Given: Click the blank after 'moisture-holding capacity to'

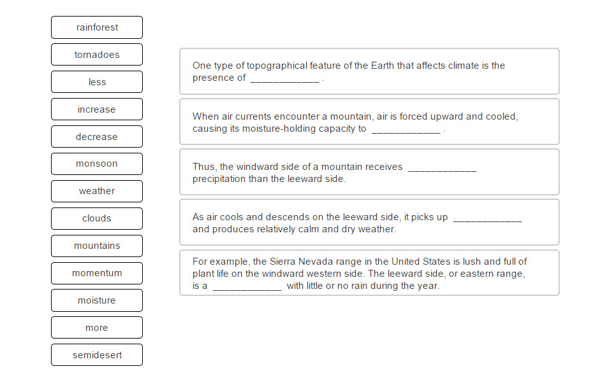Looking at the screenshot, I should (405, 129).
